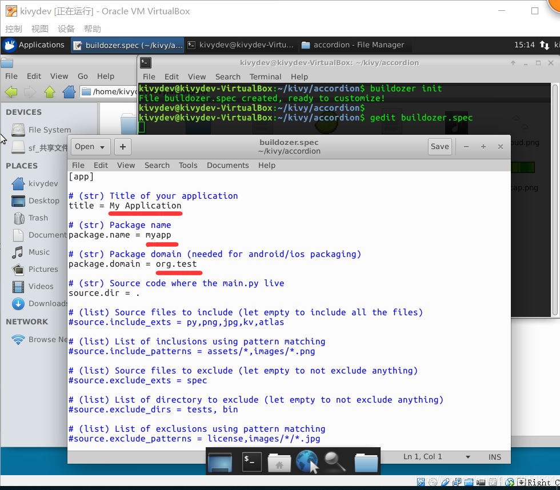Click the /home/kivy path field
The width and height of the screenshot is (560, 490).
click(x=109, y=91)
